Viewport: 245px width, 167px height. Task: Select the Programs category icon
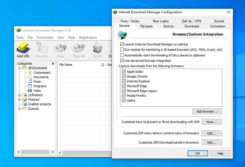[30, 86]
